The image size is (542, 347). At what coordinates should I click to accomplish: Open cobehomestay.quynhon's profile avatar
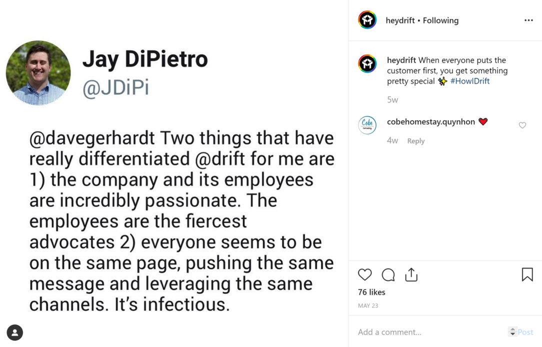point(367,125)
